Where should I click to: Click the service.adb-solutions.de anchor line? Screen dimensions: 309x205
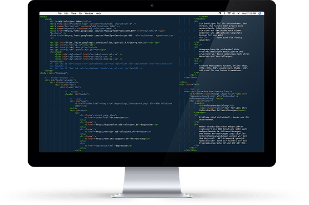pyautogui.click(x=118, y=132)
